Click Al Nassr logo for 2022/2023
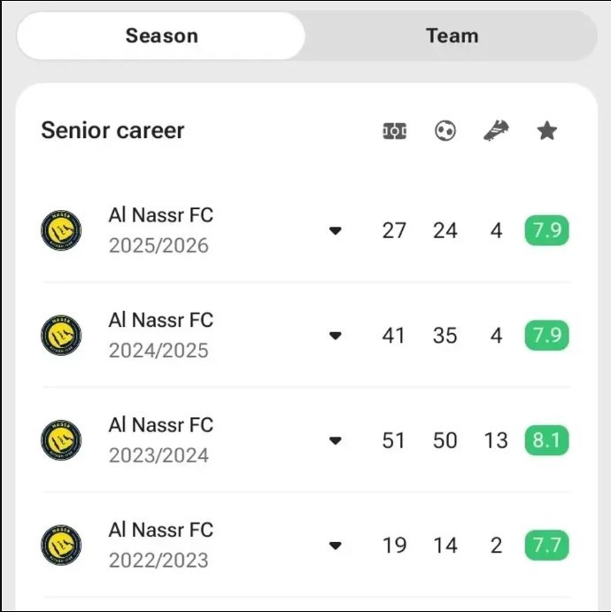The width and height of the screenshot is (611, 612). click(61, 546)
